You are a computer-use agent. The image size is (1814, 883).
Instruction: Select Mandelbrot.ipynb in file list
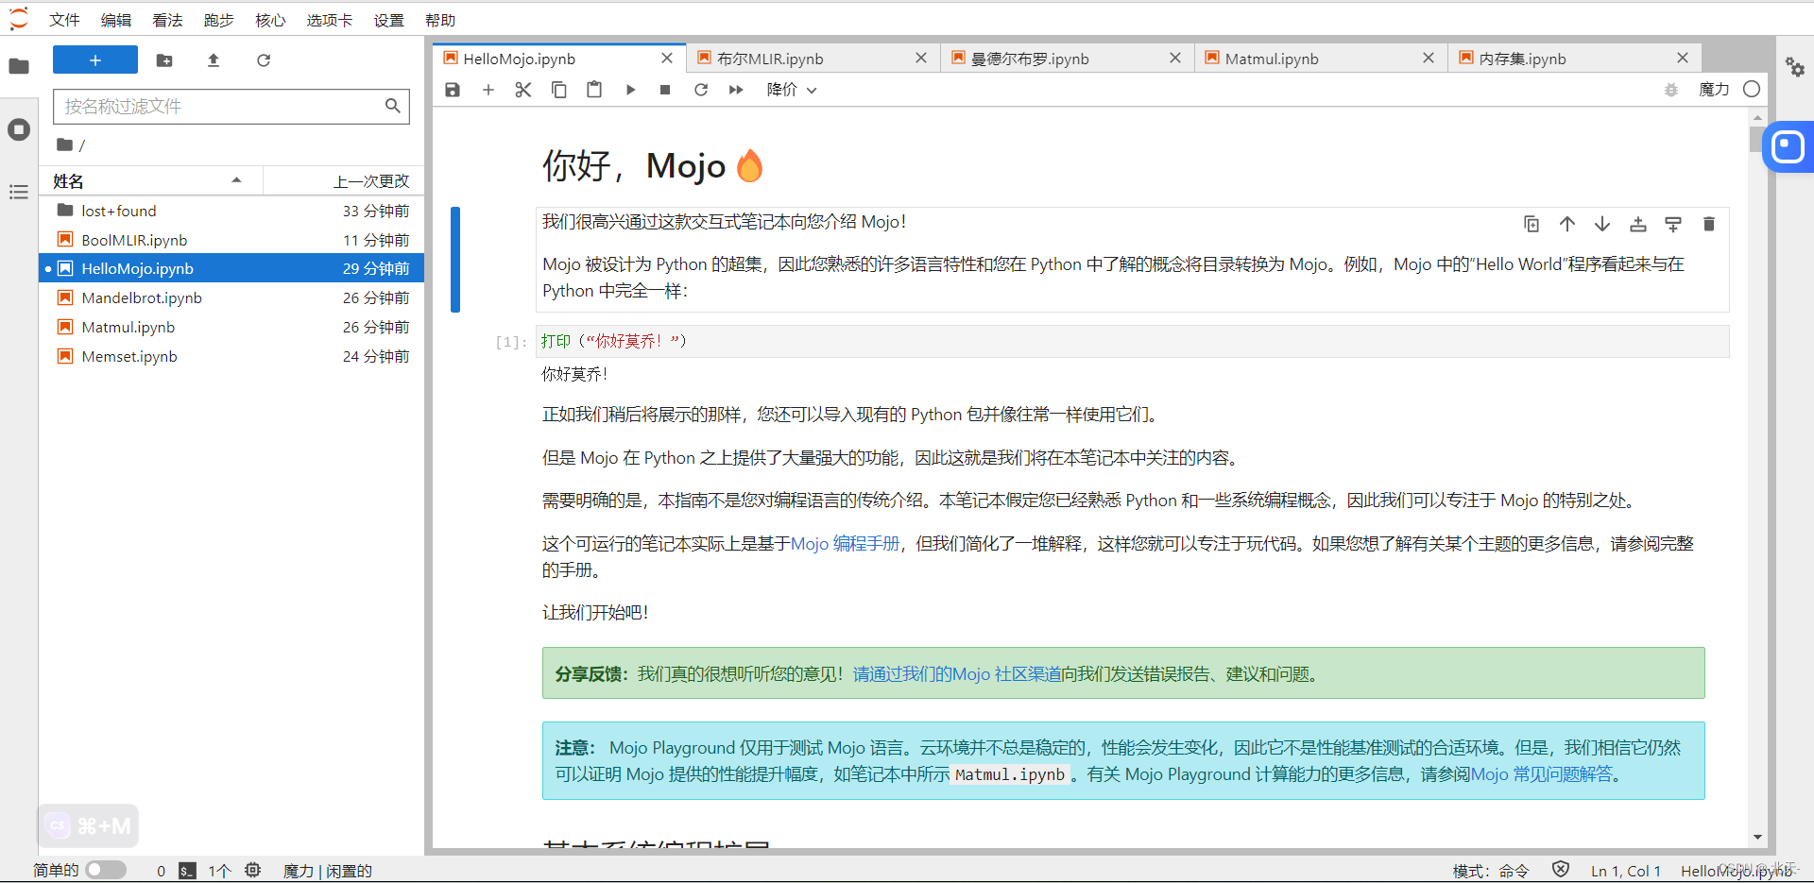231,297
